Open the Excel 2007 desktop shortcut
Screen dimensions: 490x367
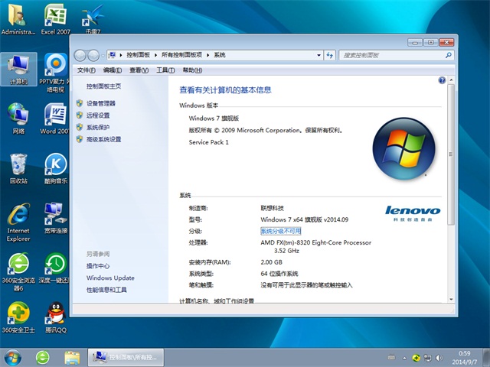54,18
